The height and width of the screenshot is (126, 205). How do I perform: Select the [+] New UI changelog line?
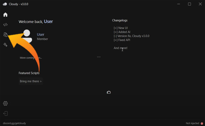(x=121, y=28)
